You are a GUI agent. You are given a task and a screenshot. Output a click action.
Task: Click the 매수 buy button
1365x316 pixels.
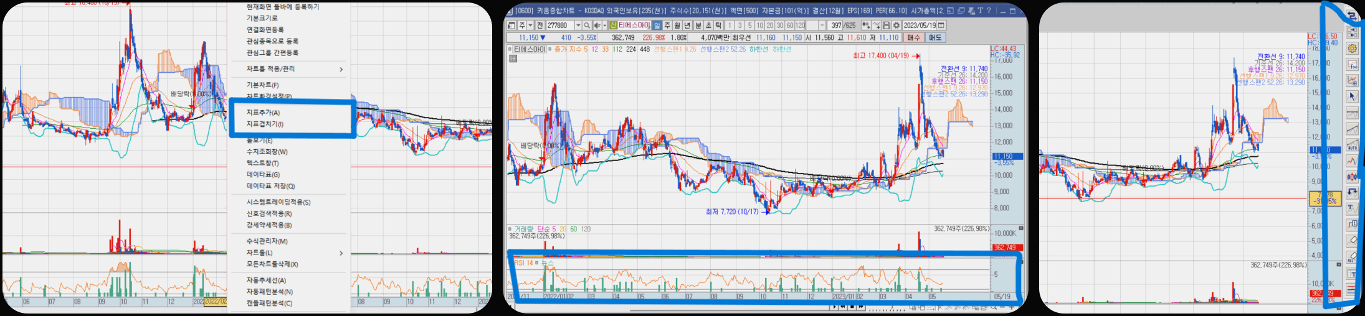(914, 37)
